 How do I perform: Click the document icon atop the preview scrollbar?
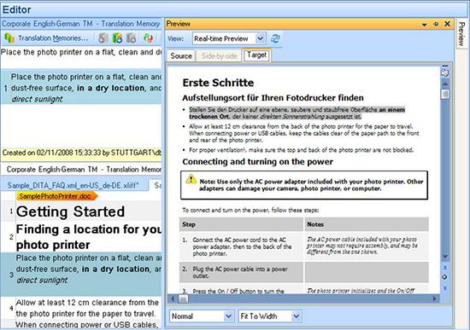[x=445, y=72]
